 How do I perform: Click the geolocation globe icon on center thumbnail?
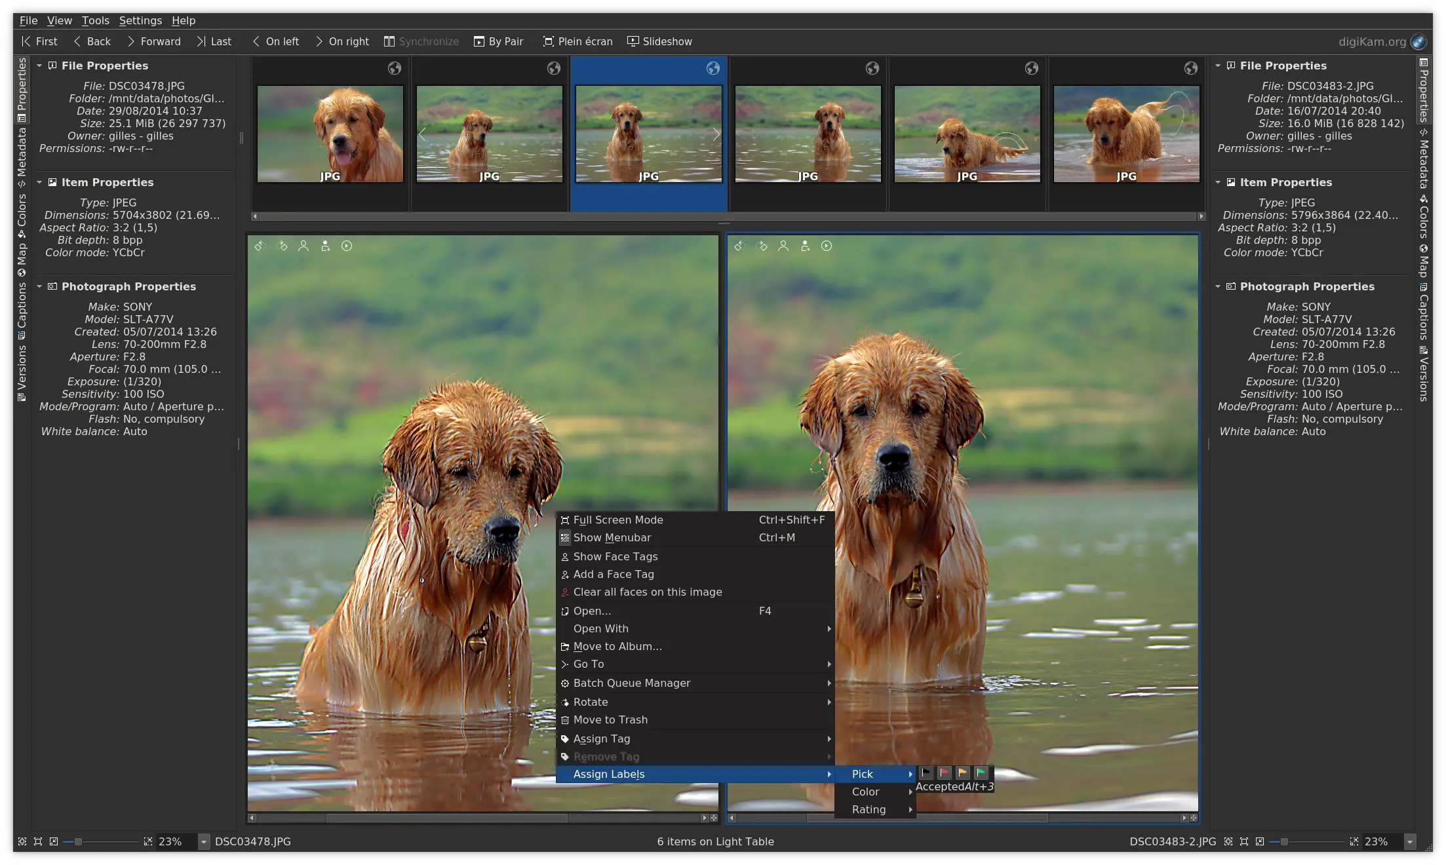tap(712, 69)
